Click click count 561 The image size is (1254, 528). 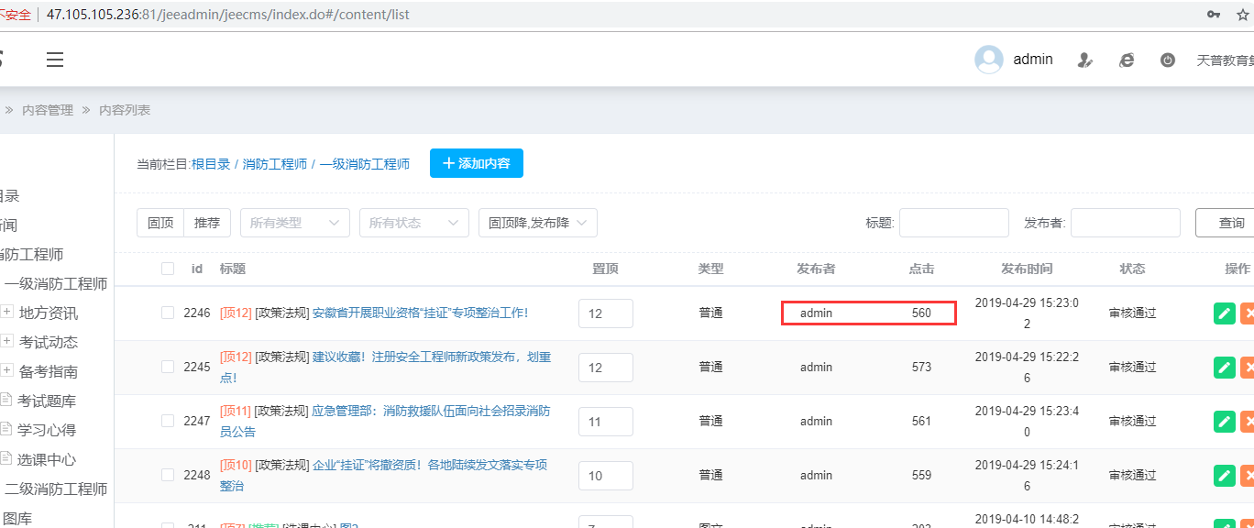[x=921, y=421]
